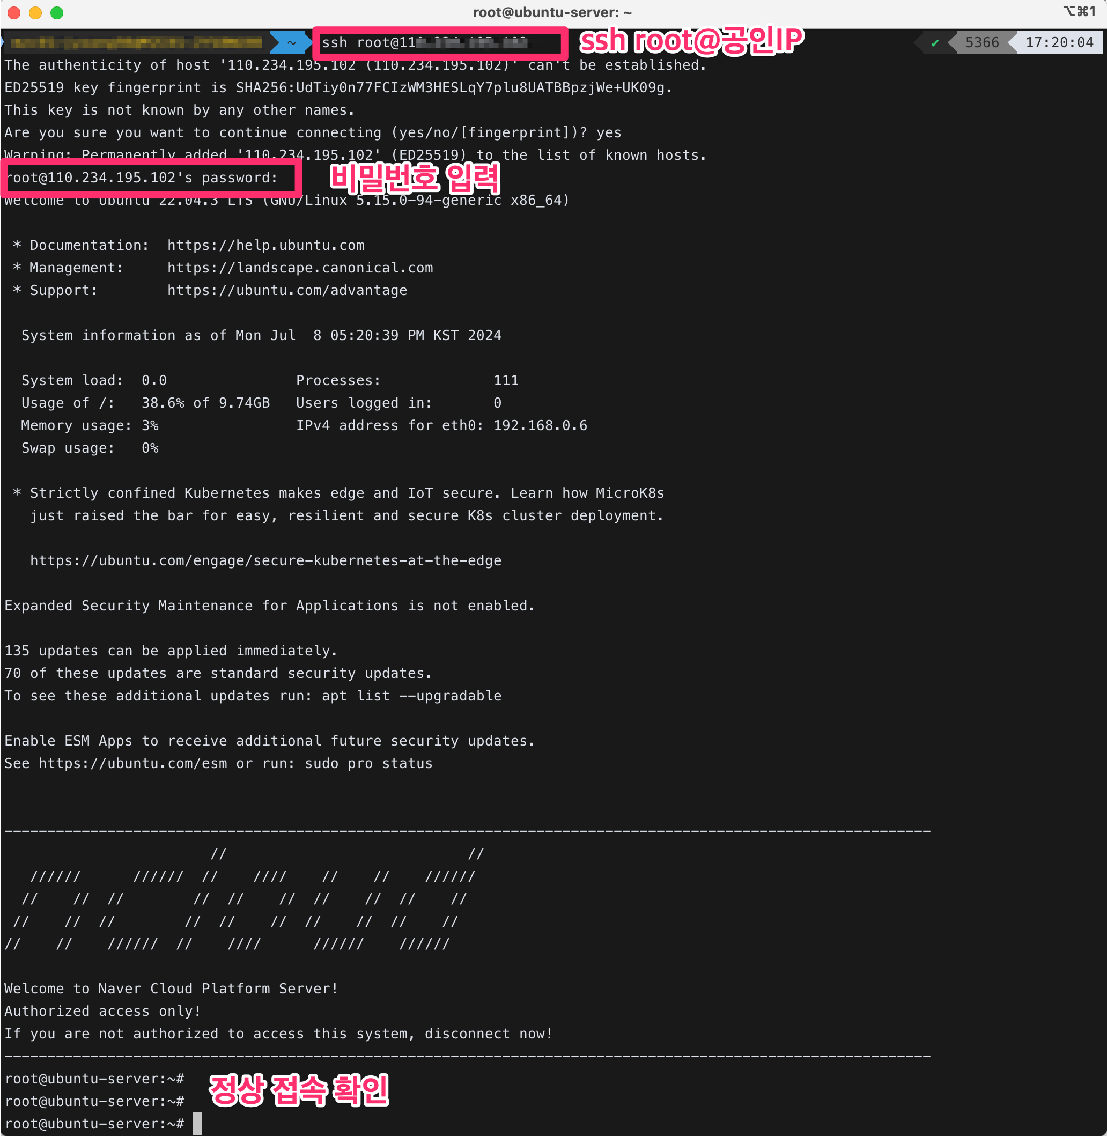Click the 5366 history number segment
The width and height of the screenshot is (1107, 1136).
[x=981, y=43]
